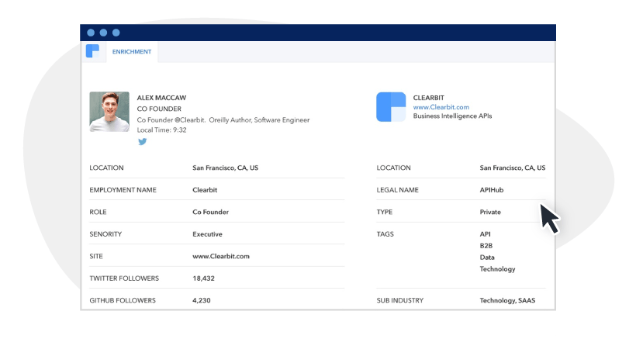The height and width of the screenshot is (339, 636).
Task: Click the Clearbit logo in the tab bar
Action: pyautogui.click(x=93, y=52)
